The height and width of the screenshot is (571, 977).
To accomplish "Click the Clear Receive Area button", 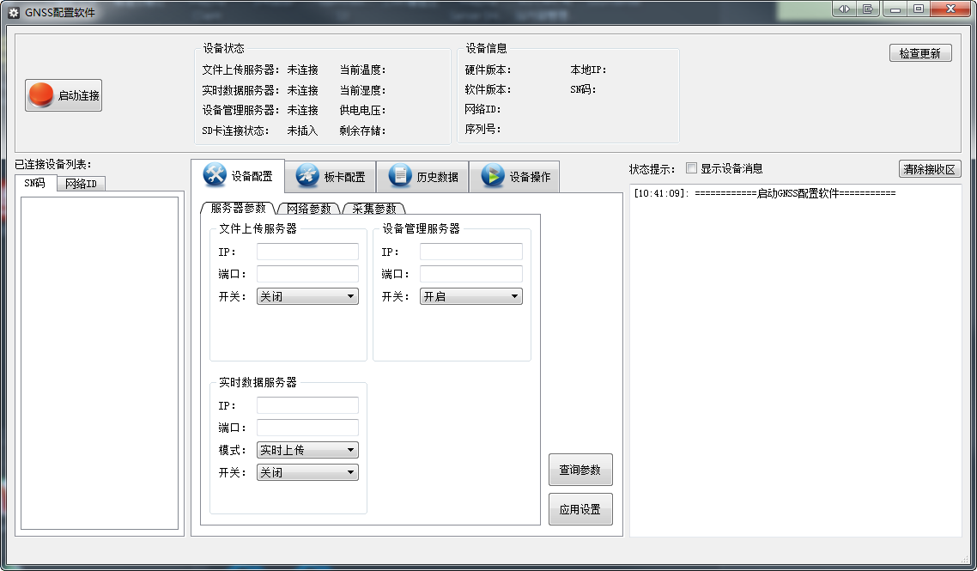I will pos(929,169).
